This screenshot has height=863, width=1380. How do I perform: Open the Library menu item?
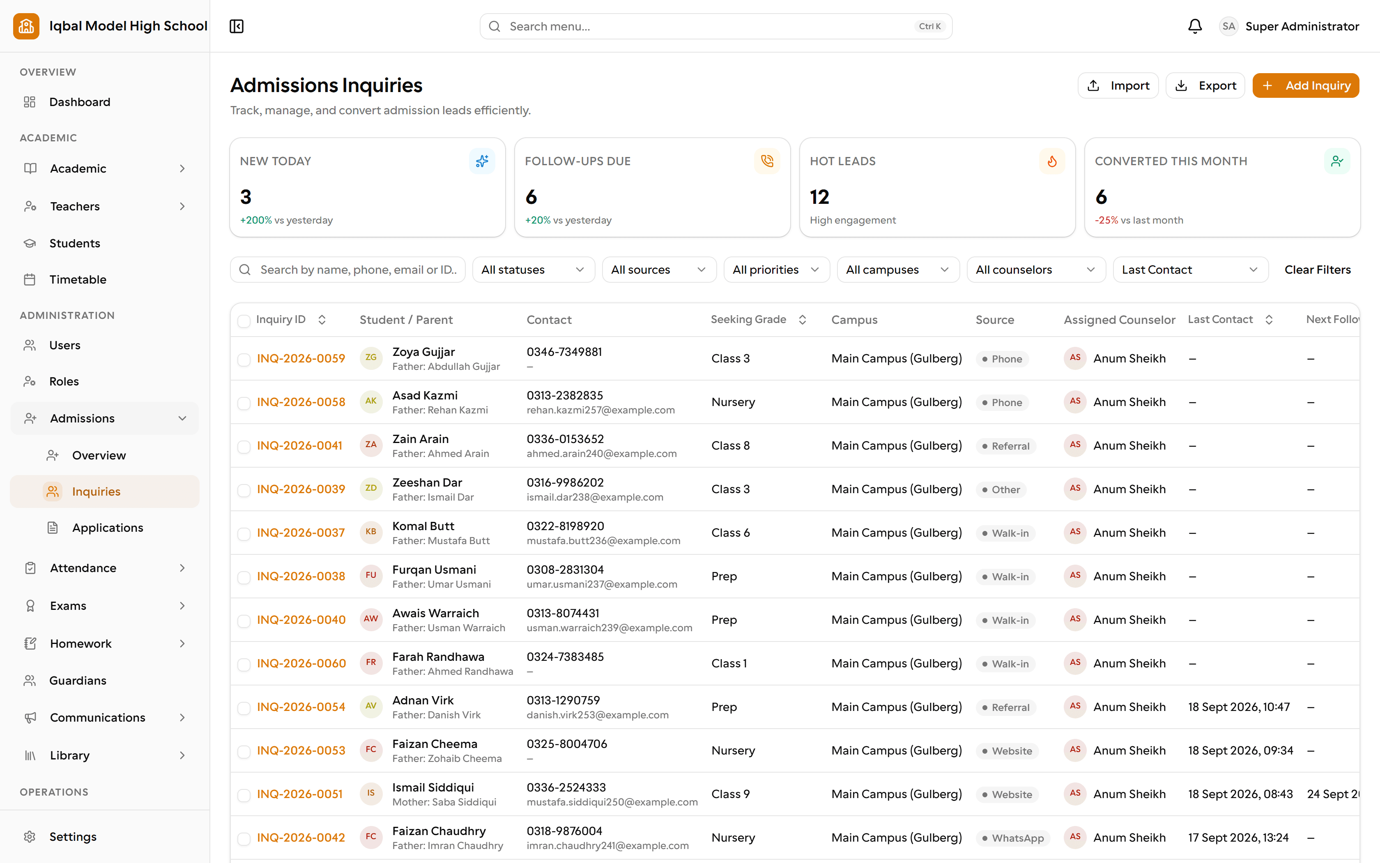[x=105, y=755]
